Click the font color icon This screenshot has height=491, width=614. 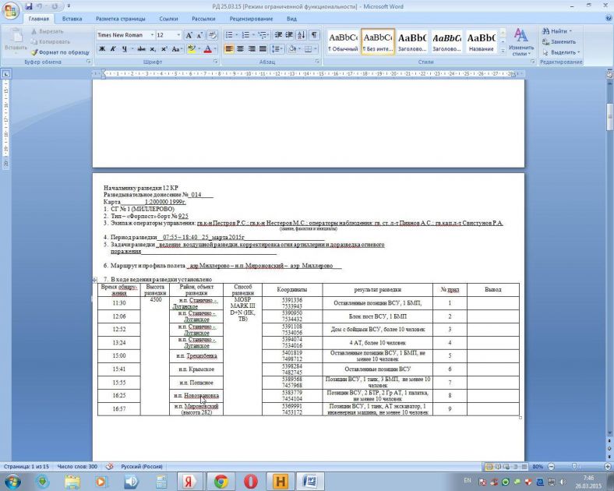(208, 48)
